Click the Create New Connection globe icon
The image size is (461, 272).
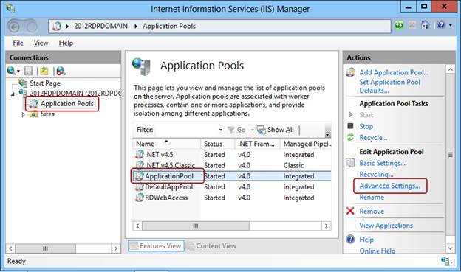(x=11, y=71)
